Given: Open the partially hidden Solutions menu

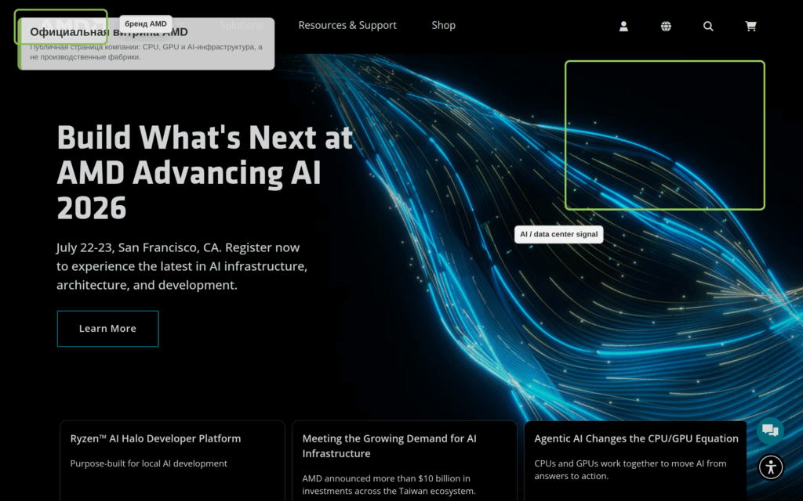Looking at the screenshot, I should point(242,25).
